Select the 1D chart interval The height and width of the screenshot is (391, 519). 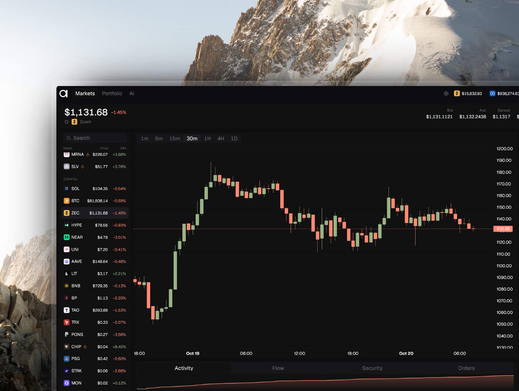[234, 139]
